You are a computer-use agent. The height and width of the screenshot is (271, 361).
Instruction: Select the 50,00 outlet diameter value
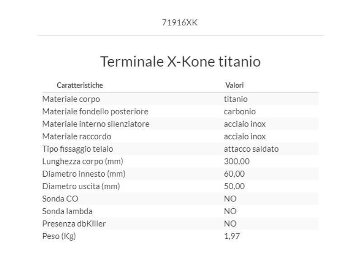(x=235, y=186)
